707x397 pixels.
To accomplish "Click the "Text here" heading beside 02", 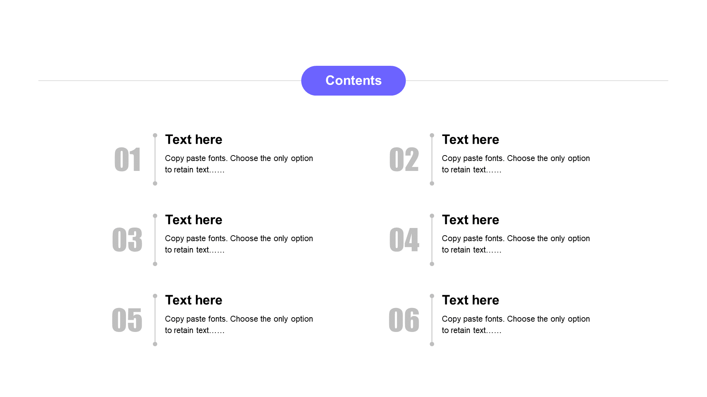I will pyautogui.click(x=470, y=140).
